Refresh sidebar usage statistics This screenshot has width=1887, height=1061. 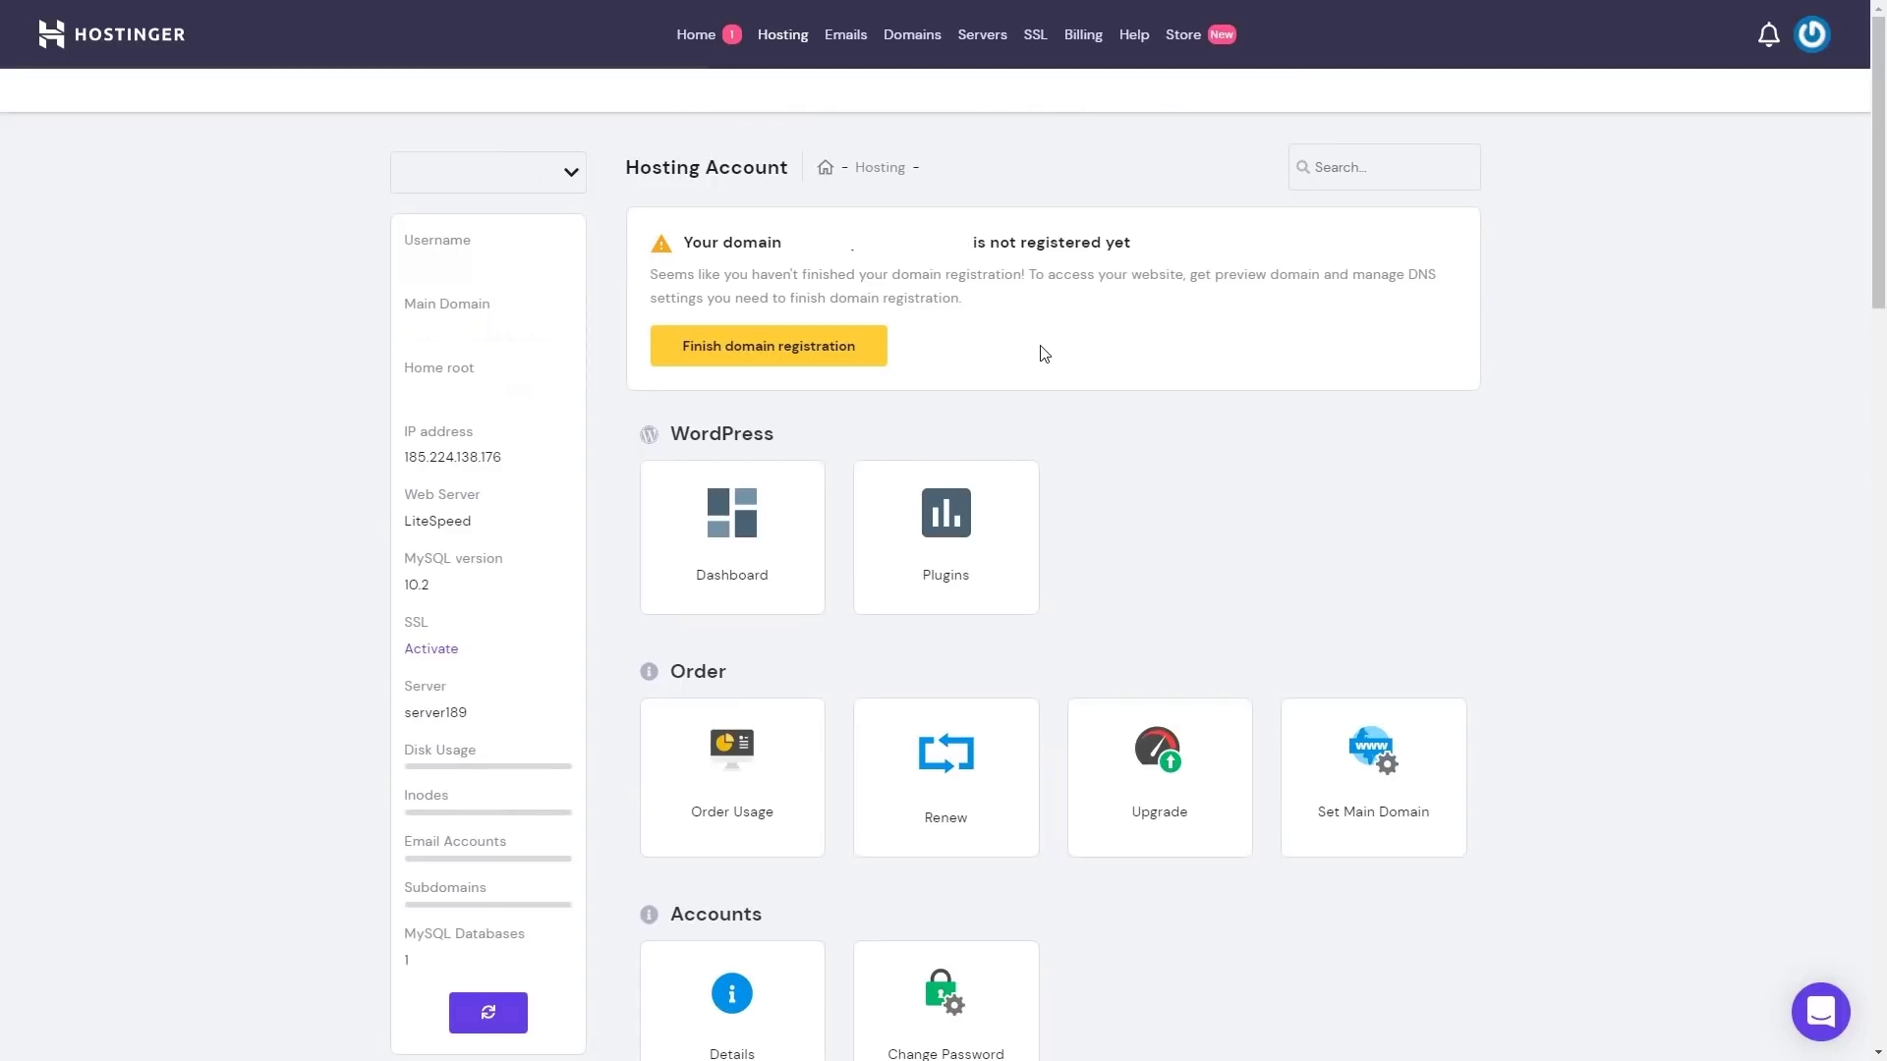tap(488, 1012)
